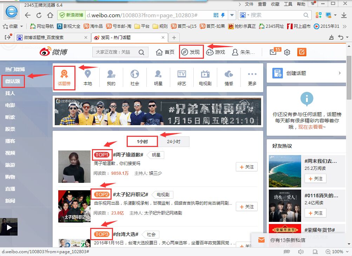Click the lightning speed-mode icon
Screen dimensions: 352x256
tap(223, 15)
